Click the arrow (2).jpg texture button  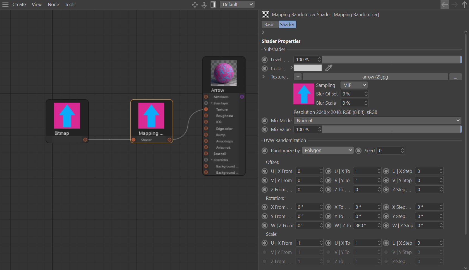375,77
